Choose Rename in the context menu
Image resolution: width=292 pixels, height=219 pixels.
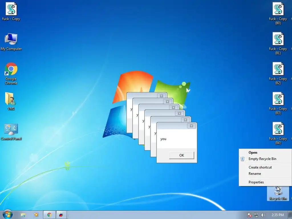click(265, 174)
